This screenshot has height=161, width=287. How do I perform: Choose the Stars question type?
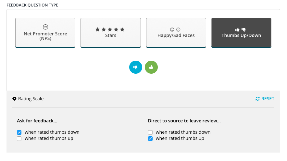point(111,32)
